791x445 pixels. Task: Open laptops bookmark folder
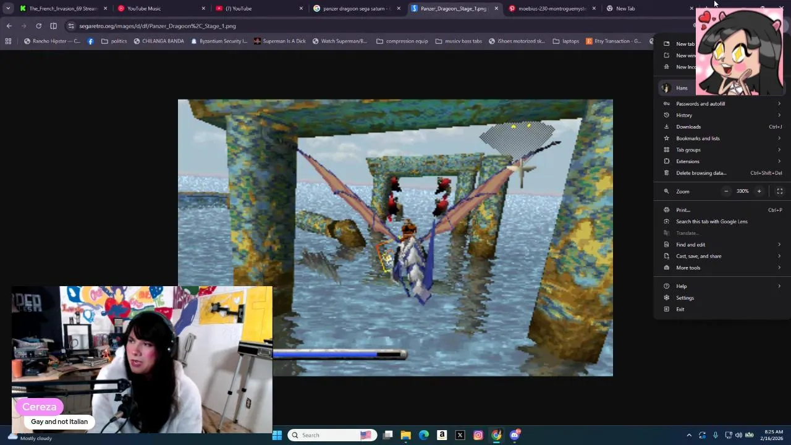click(565, 41)
